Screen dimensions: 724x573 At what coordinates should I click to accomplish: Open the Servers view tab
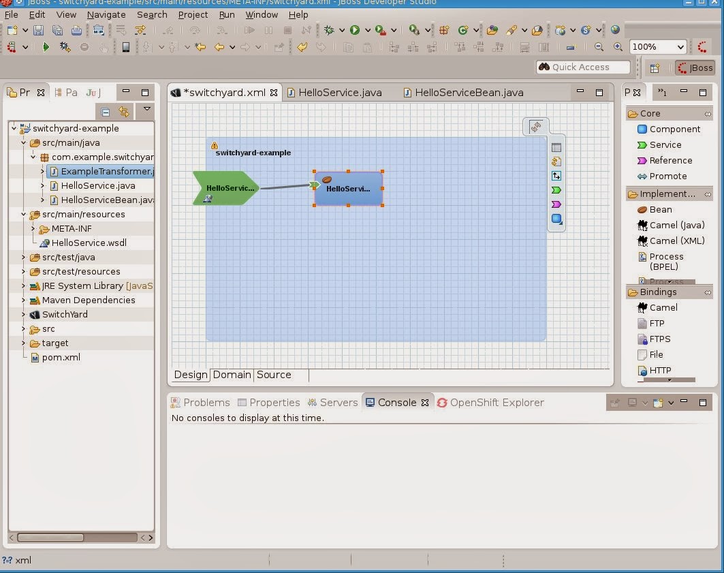(x=333, y=403)
